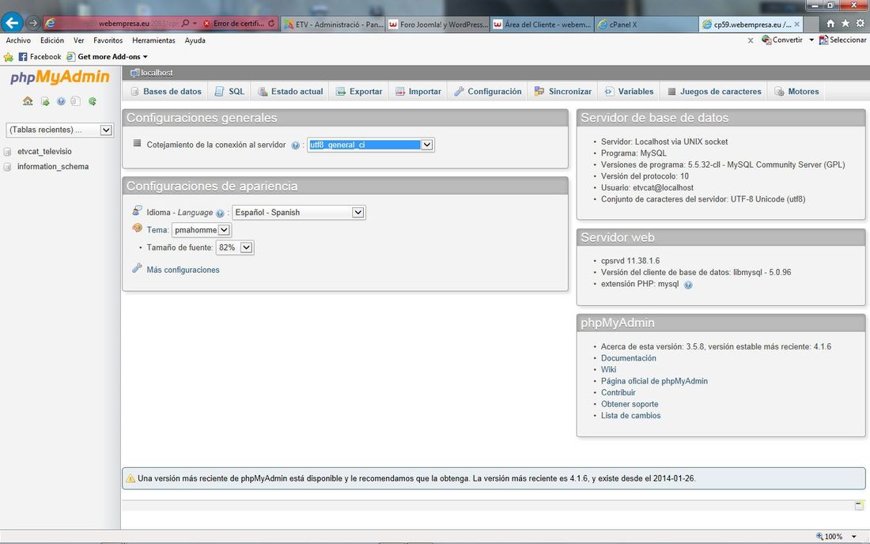Screen dimensions: 870x544
Task: Select the etvcat_televisio database
Action: tap(44, 151)
